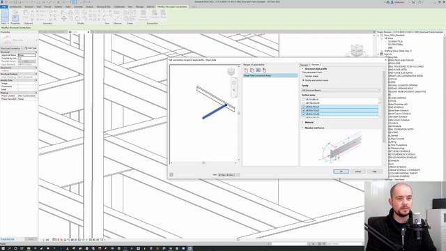Click the Apply button in Properties palette
The width and height of the screenshot is (446, 251).
(x=31, y=239)
